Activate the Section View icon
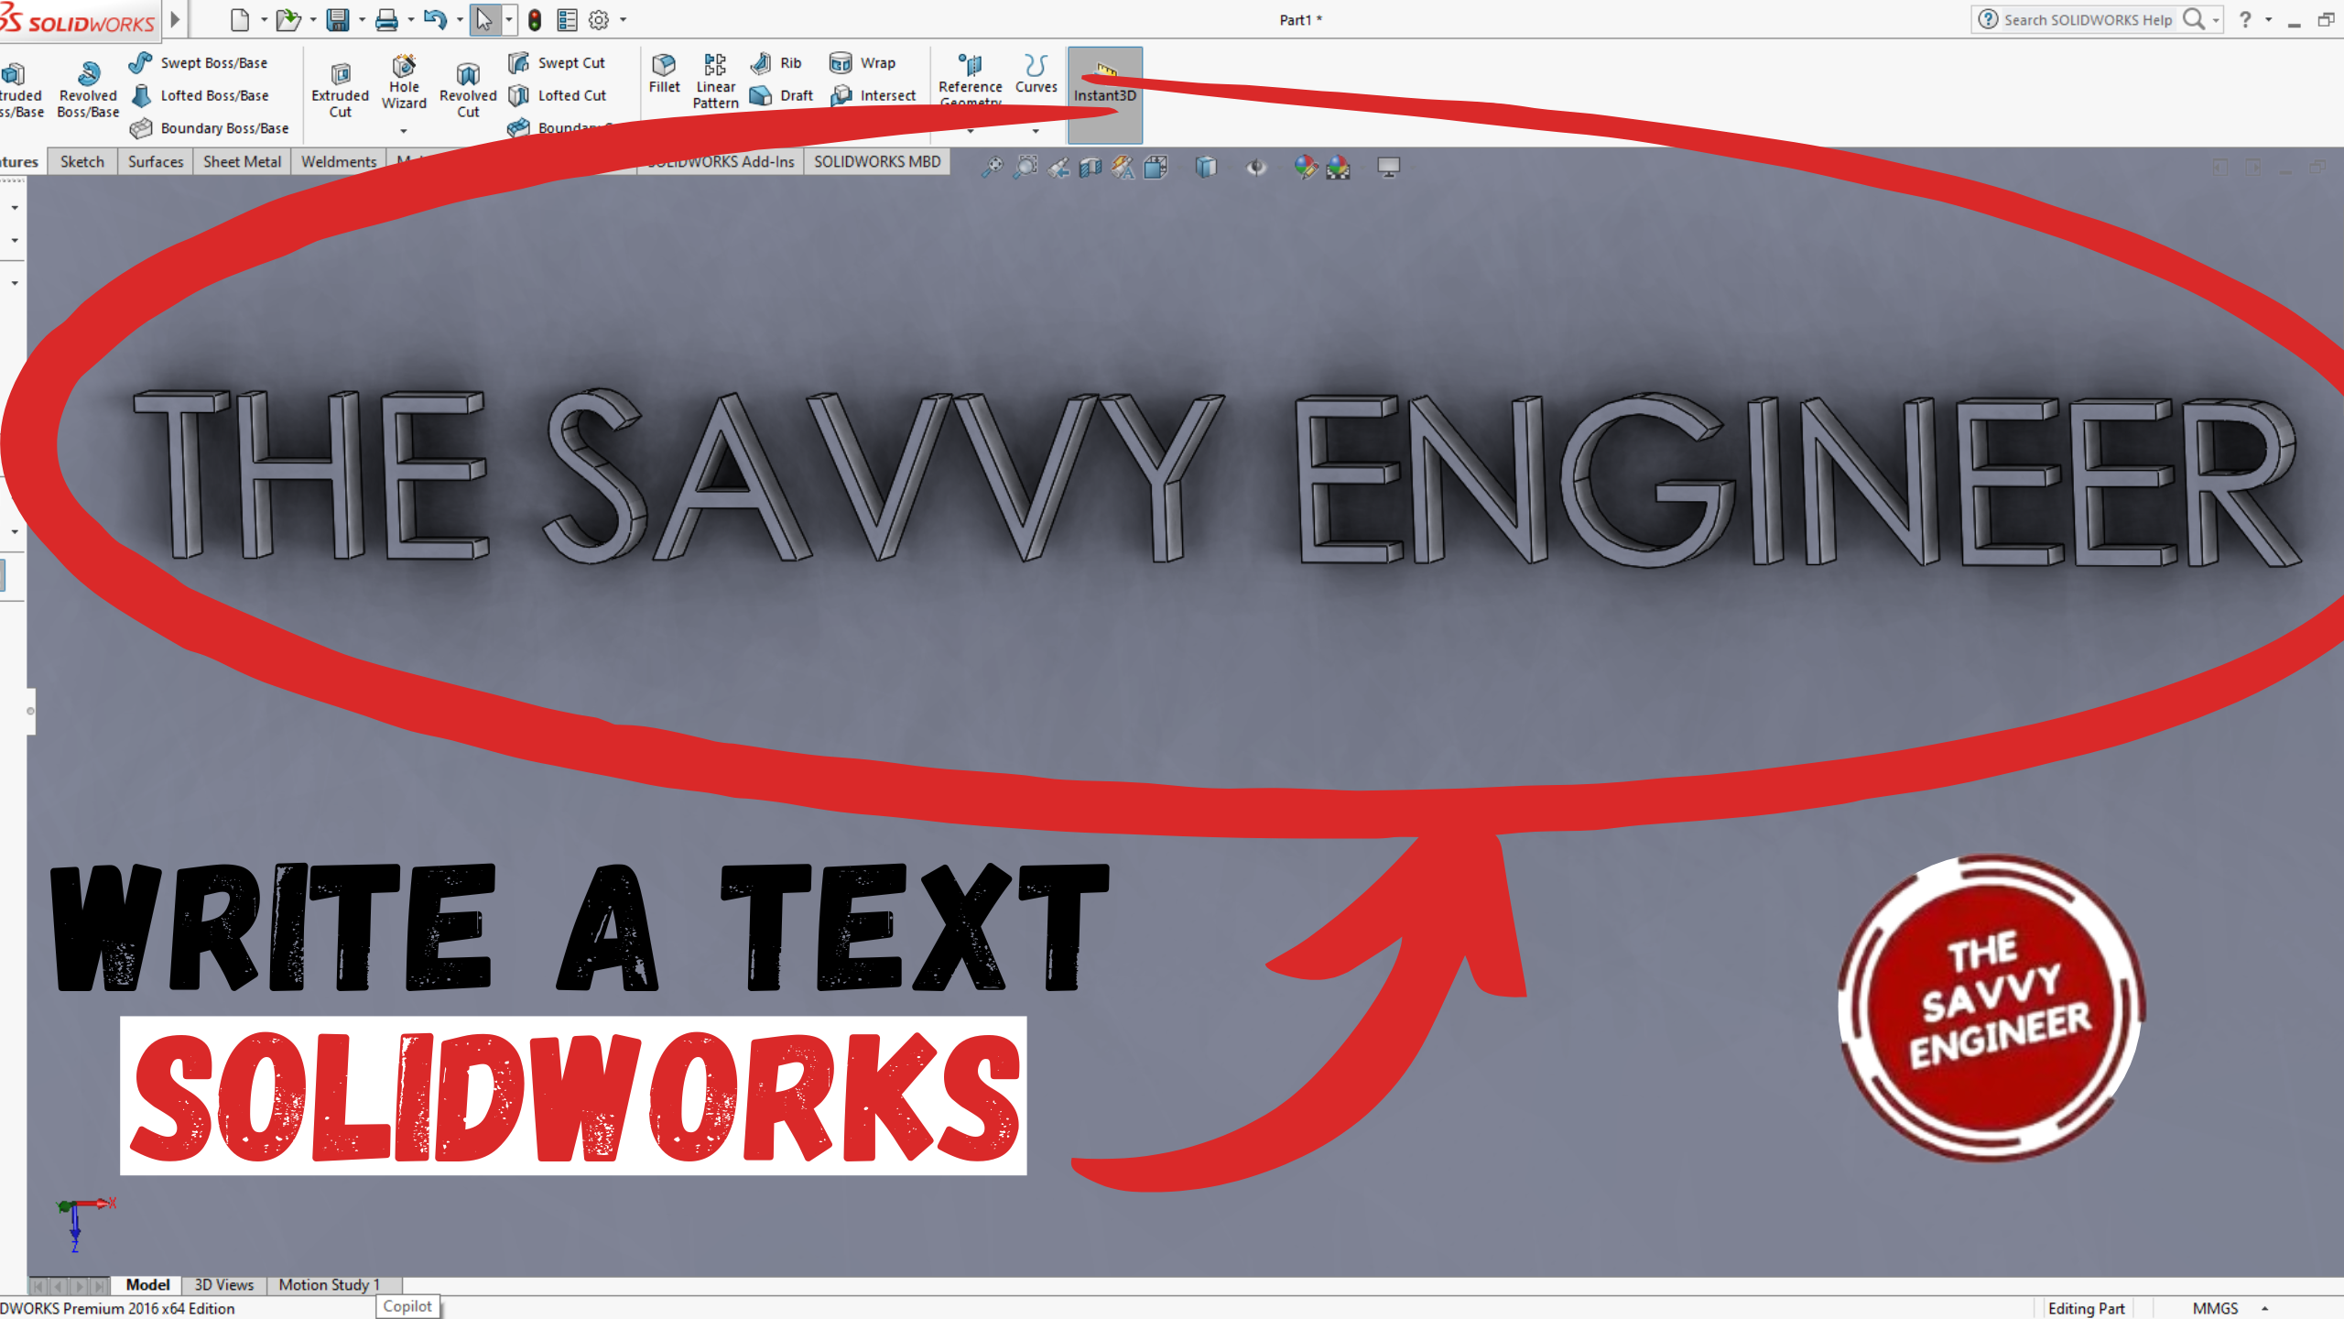This screenshot has width=2344, height=1319. point(1090,168)
